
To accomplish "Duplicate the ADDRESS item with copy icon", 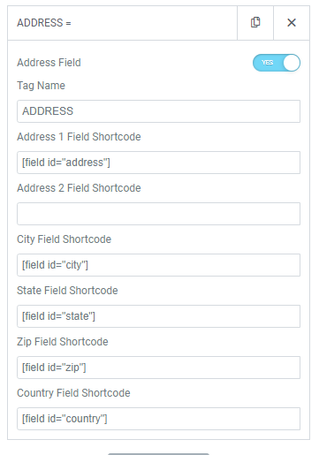I will 255,23.
